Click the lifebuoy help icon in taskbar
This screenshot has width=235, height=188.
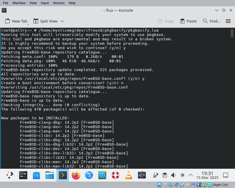[115, 175]
